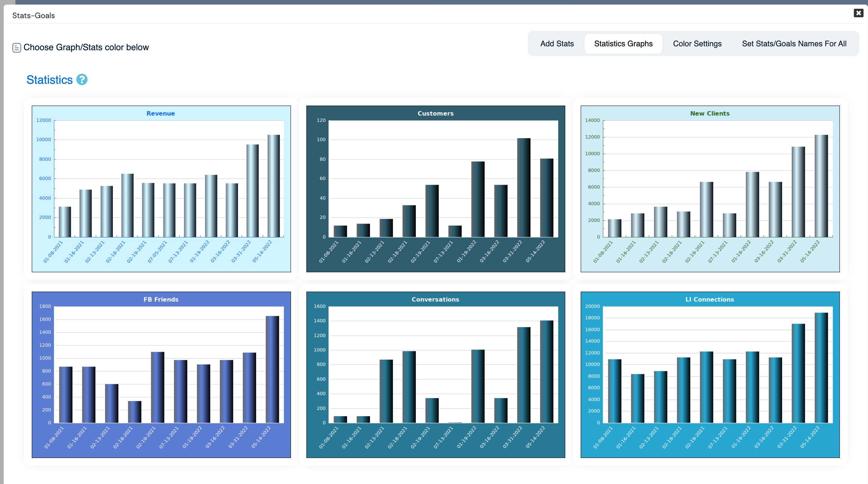Click the Revenue chart thumbnail
Viewport: 868px width, 484px height.
(161, 189)
